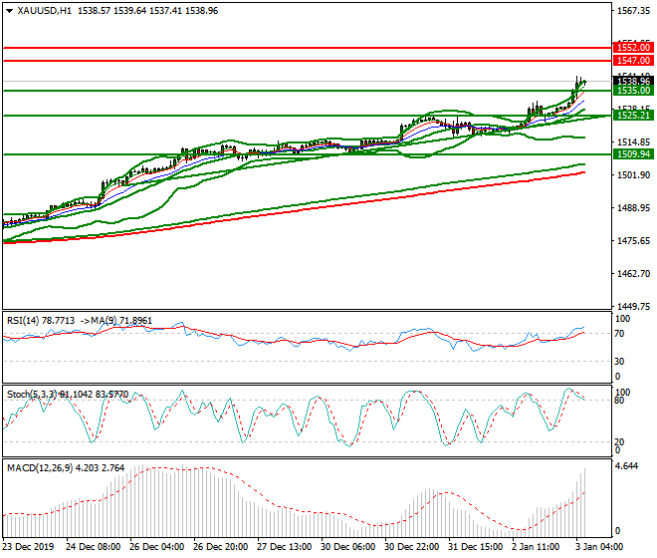This screenshot has width=657, height=558.
Task: Click the RSI(14) 78.7713 indicator label
Action: click(x=41, y=321)
